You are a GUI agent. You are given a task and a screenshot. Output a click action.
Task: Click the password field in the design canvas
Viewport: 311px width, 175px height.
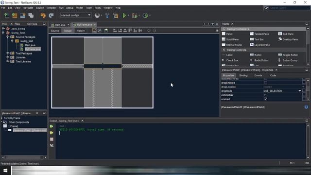click(103, 66)
